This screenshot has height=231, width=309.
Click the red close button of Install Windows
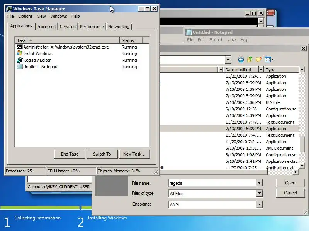[270, 13]
